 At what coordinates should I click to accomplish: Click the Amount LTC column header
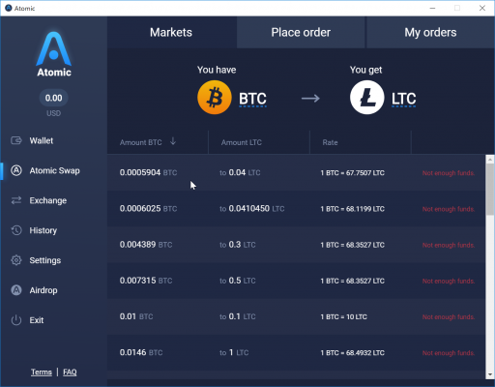tap(242, 142)
